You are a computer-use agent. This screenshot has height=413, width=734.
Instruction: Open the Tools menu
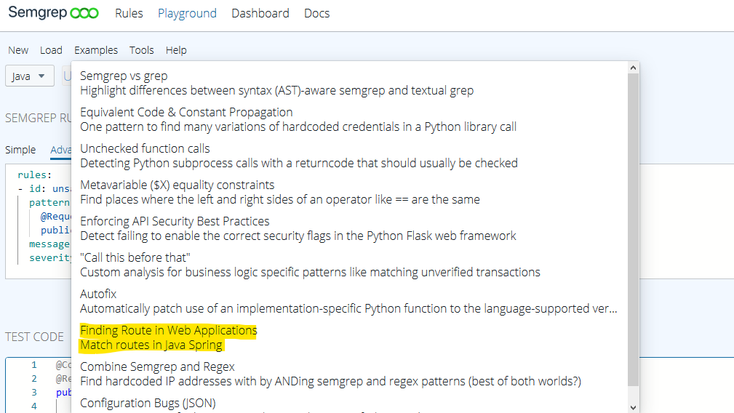(141, 50)
